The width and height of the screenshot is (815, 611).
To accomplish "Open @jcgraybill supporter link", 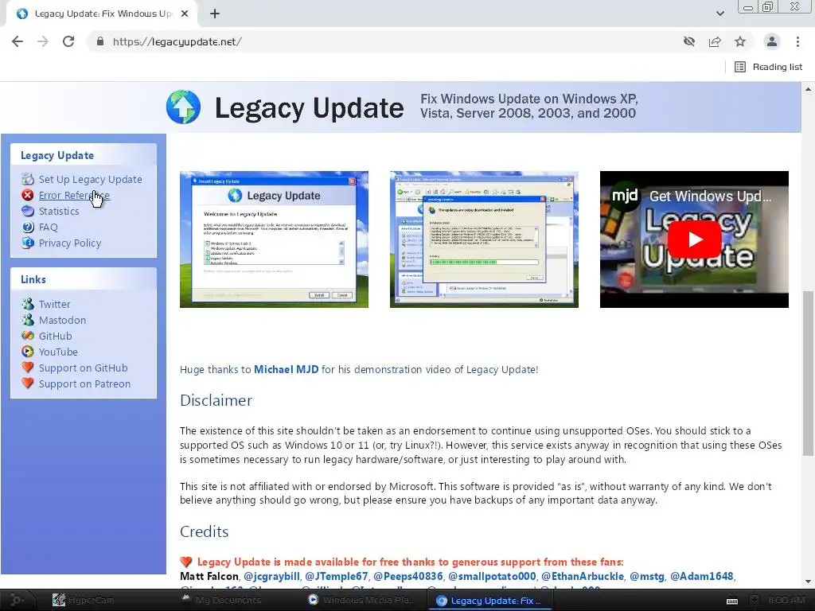I will click(x=272, y=576).
